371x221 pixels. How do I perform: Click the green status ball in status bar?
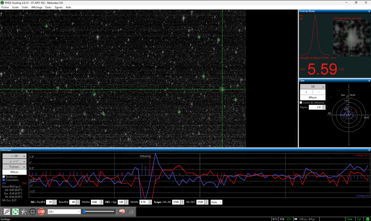[367, 219]
